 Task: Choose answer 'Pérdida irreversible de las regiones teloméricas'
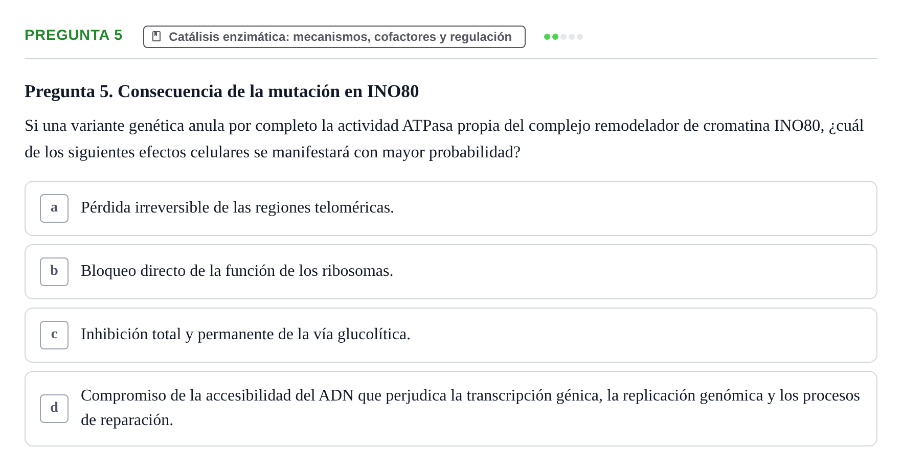click(451, 208)
